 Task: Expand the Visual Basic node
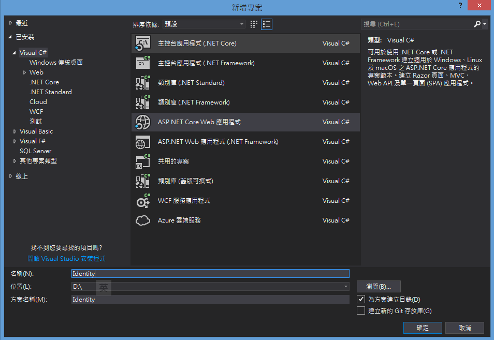[x=14, y=131]
